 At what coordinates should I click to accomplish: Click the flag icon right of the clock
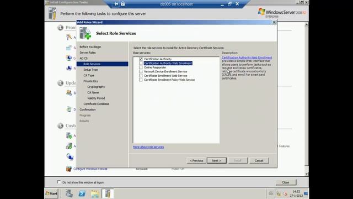[306, 193]
